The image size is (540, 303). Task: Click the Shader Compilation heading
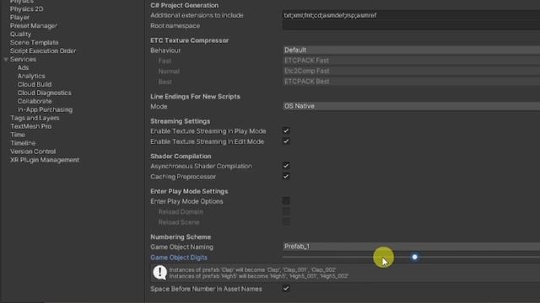coord(181,157)
